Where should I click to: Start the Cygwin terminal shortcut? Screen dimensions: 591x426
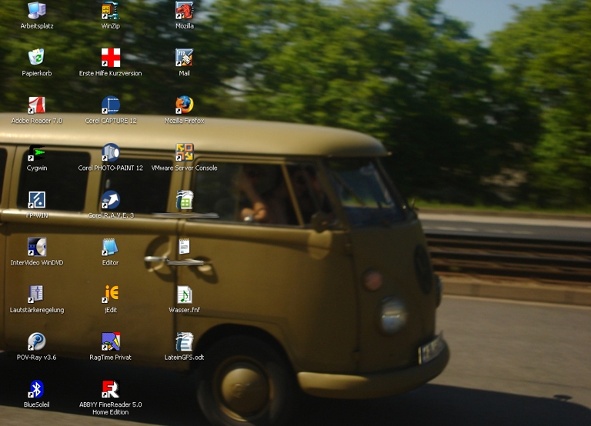[x=36, y=153]
